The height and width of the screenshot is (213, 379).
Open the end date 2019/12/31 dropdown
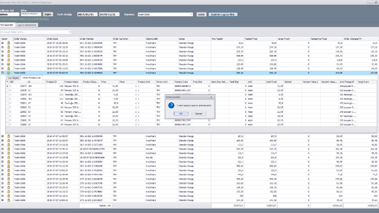click(118, 14)
